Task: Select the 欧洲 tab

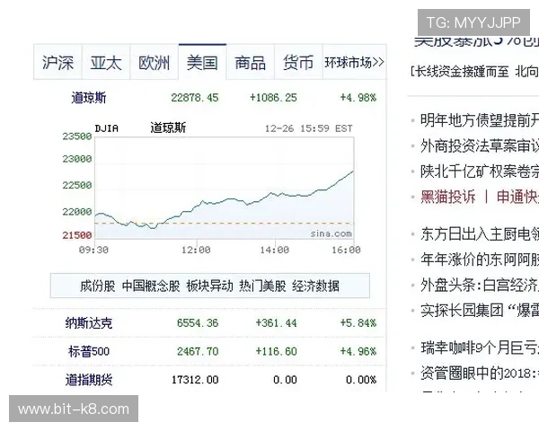Action: click(x=154, y=63)
